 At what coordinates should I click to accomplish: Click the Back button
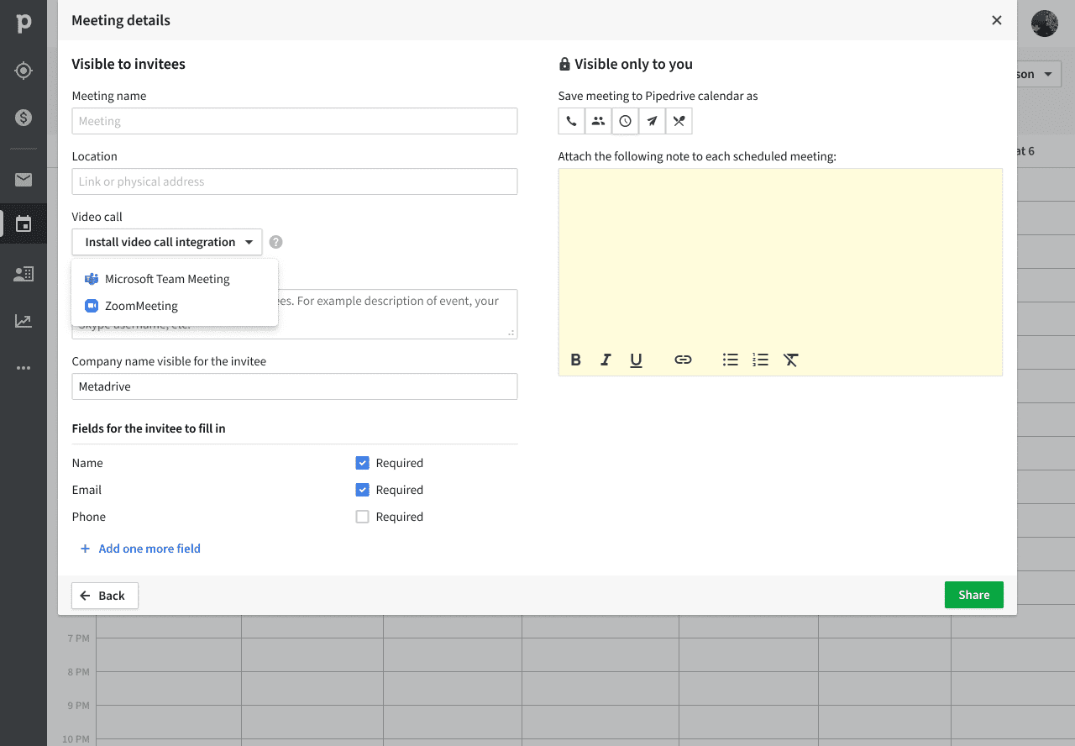(105, 596)
